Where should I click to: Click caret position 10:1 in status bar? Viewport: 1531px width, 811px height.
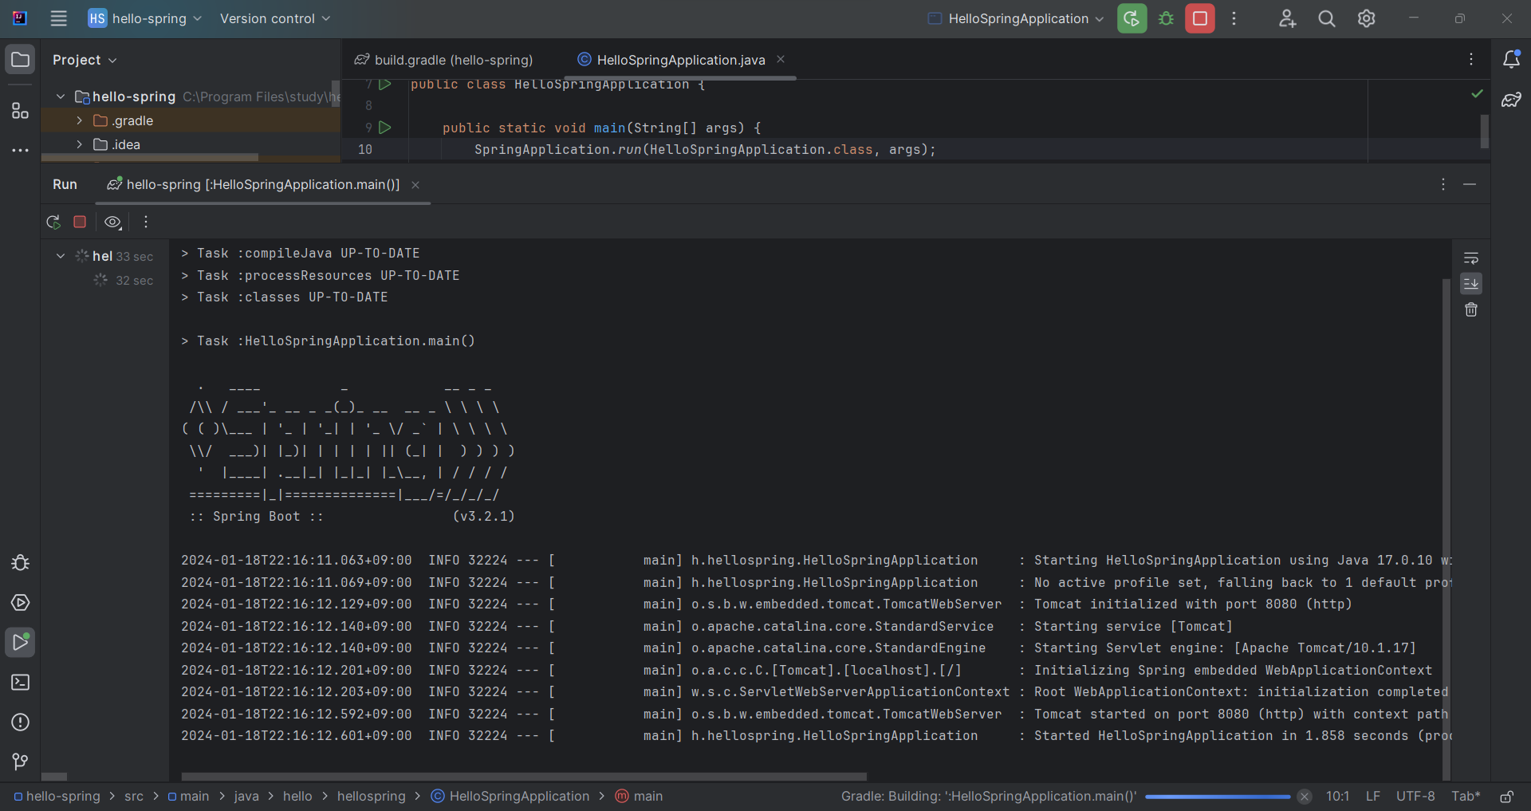click(1337, 796)
